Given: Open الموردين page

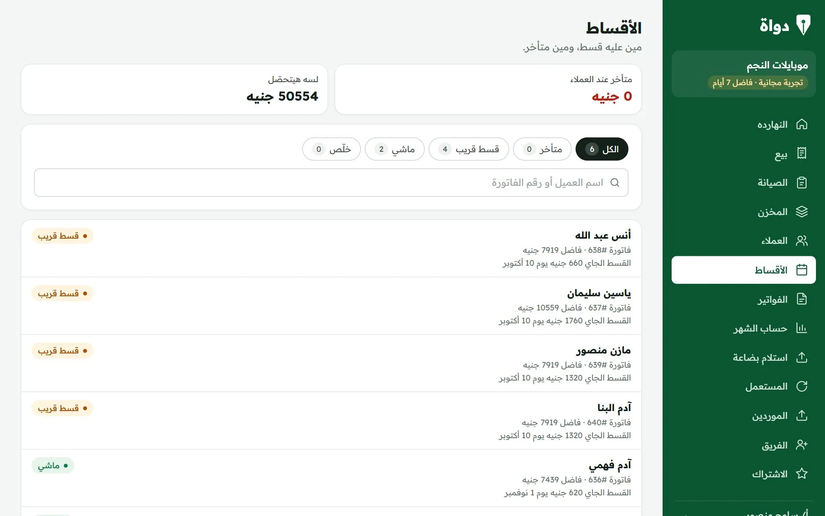Looking at the screenshot, I should (743, 416).
